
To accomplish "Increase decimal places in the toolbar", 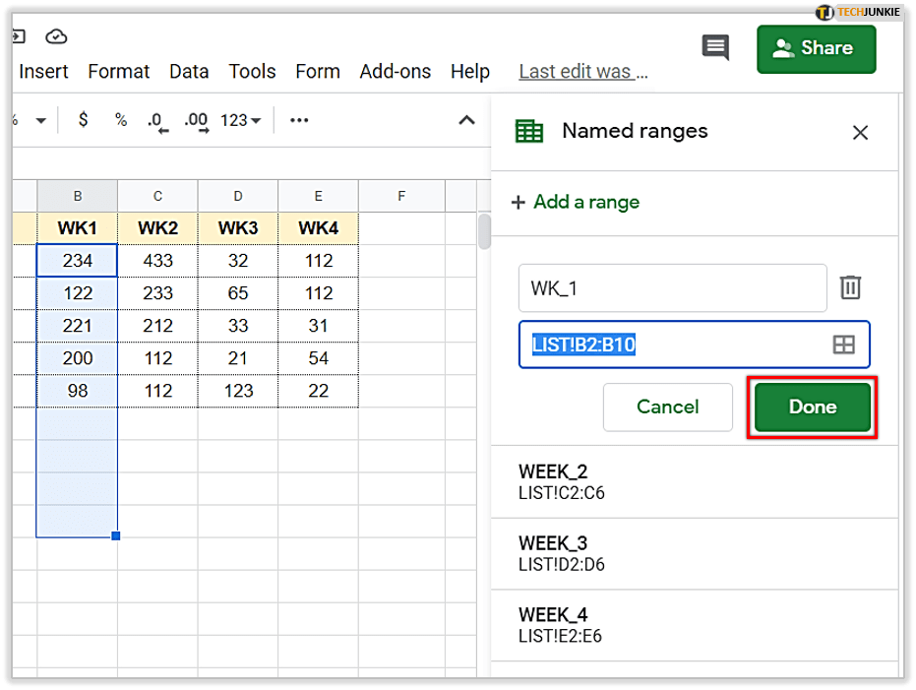I will 196,121.
